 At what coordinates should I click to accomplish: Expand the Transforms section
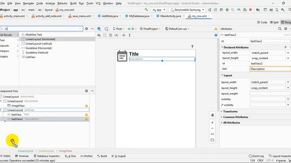coord(222,111)
